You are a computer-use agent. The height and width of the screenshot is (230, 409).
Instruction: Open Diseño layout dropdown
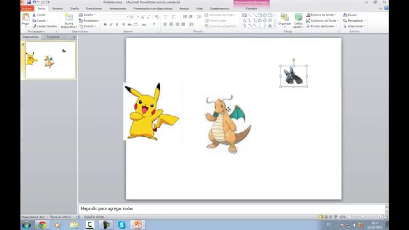tap(87, 15)
